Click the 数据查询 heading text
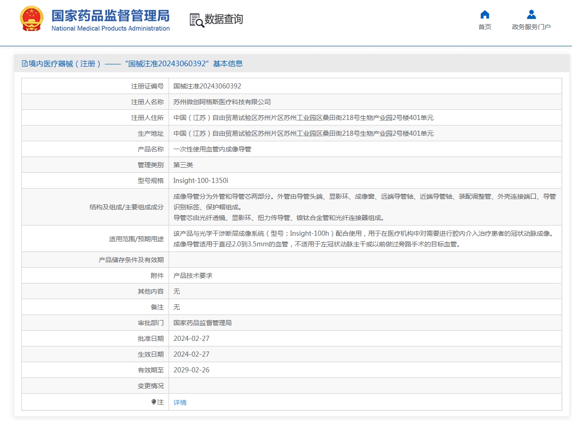 point(224,19)
